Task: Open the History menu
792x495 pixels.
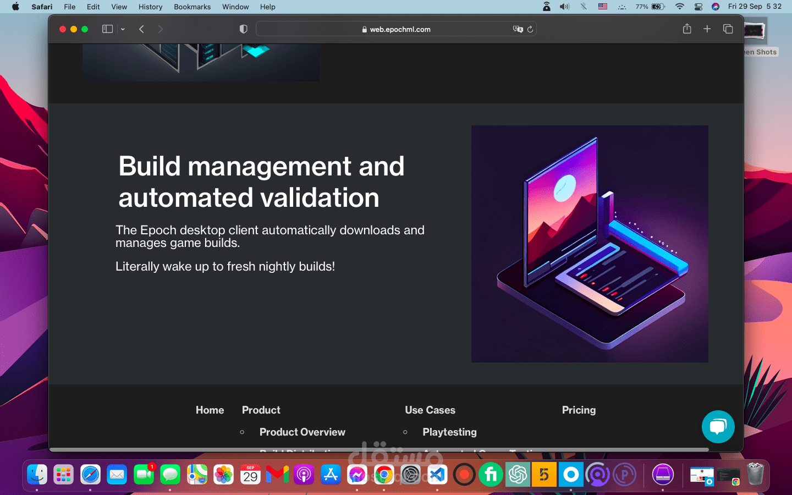Action: click(150, 7)
